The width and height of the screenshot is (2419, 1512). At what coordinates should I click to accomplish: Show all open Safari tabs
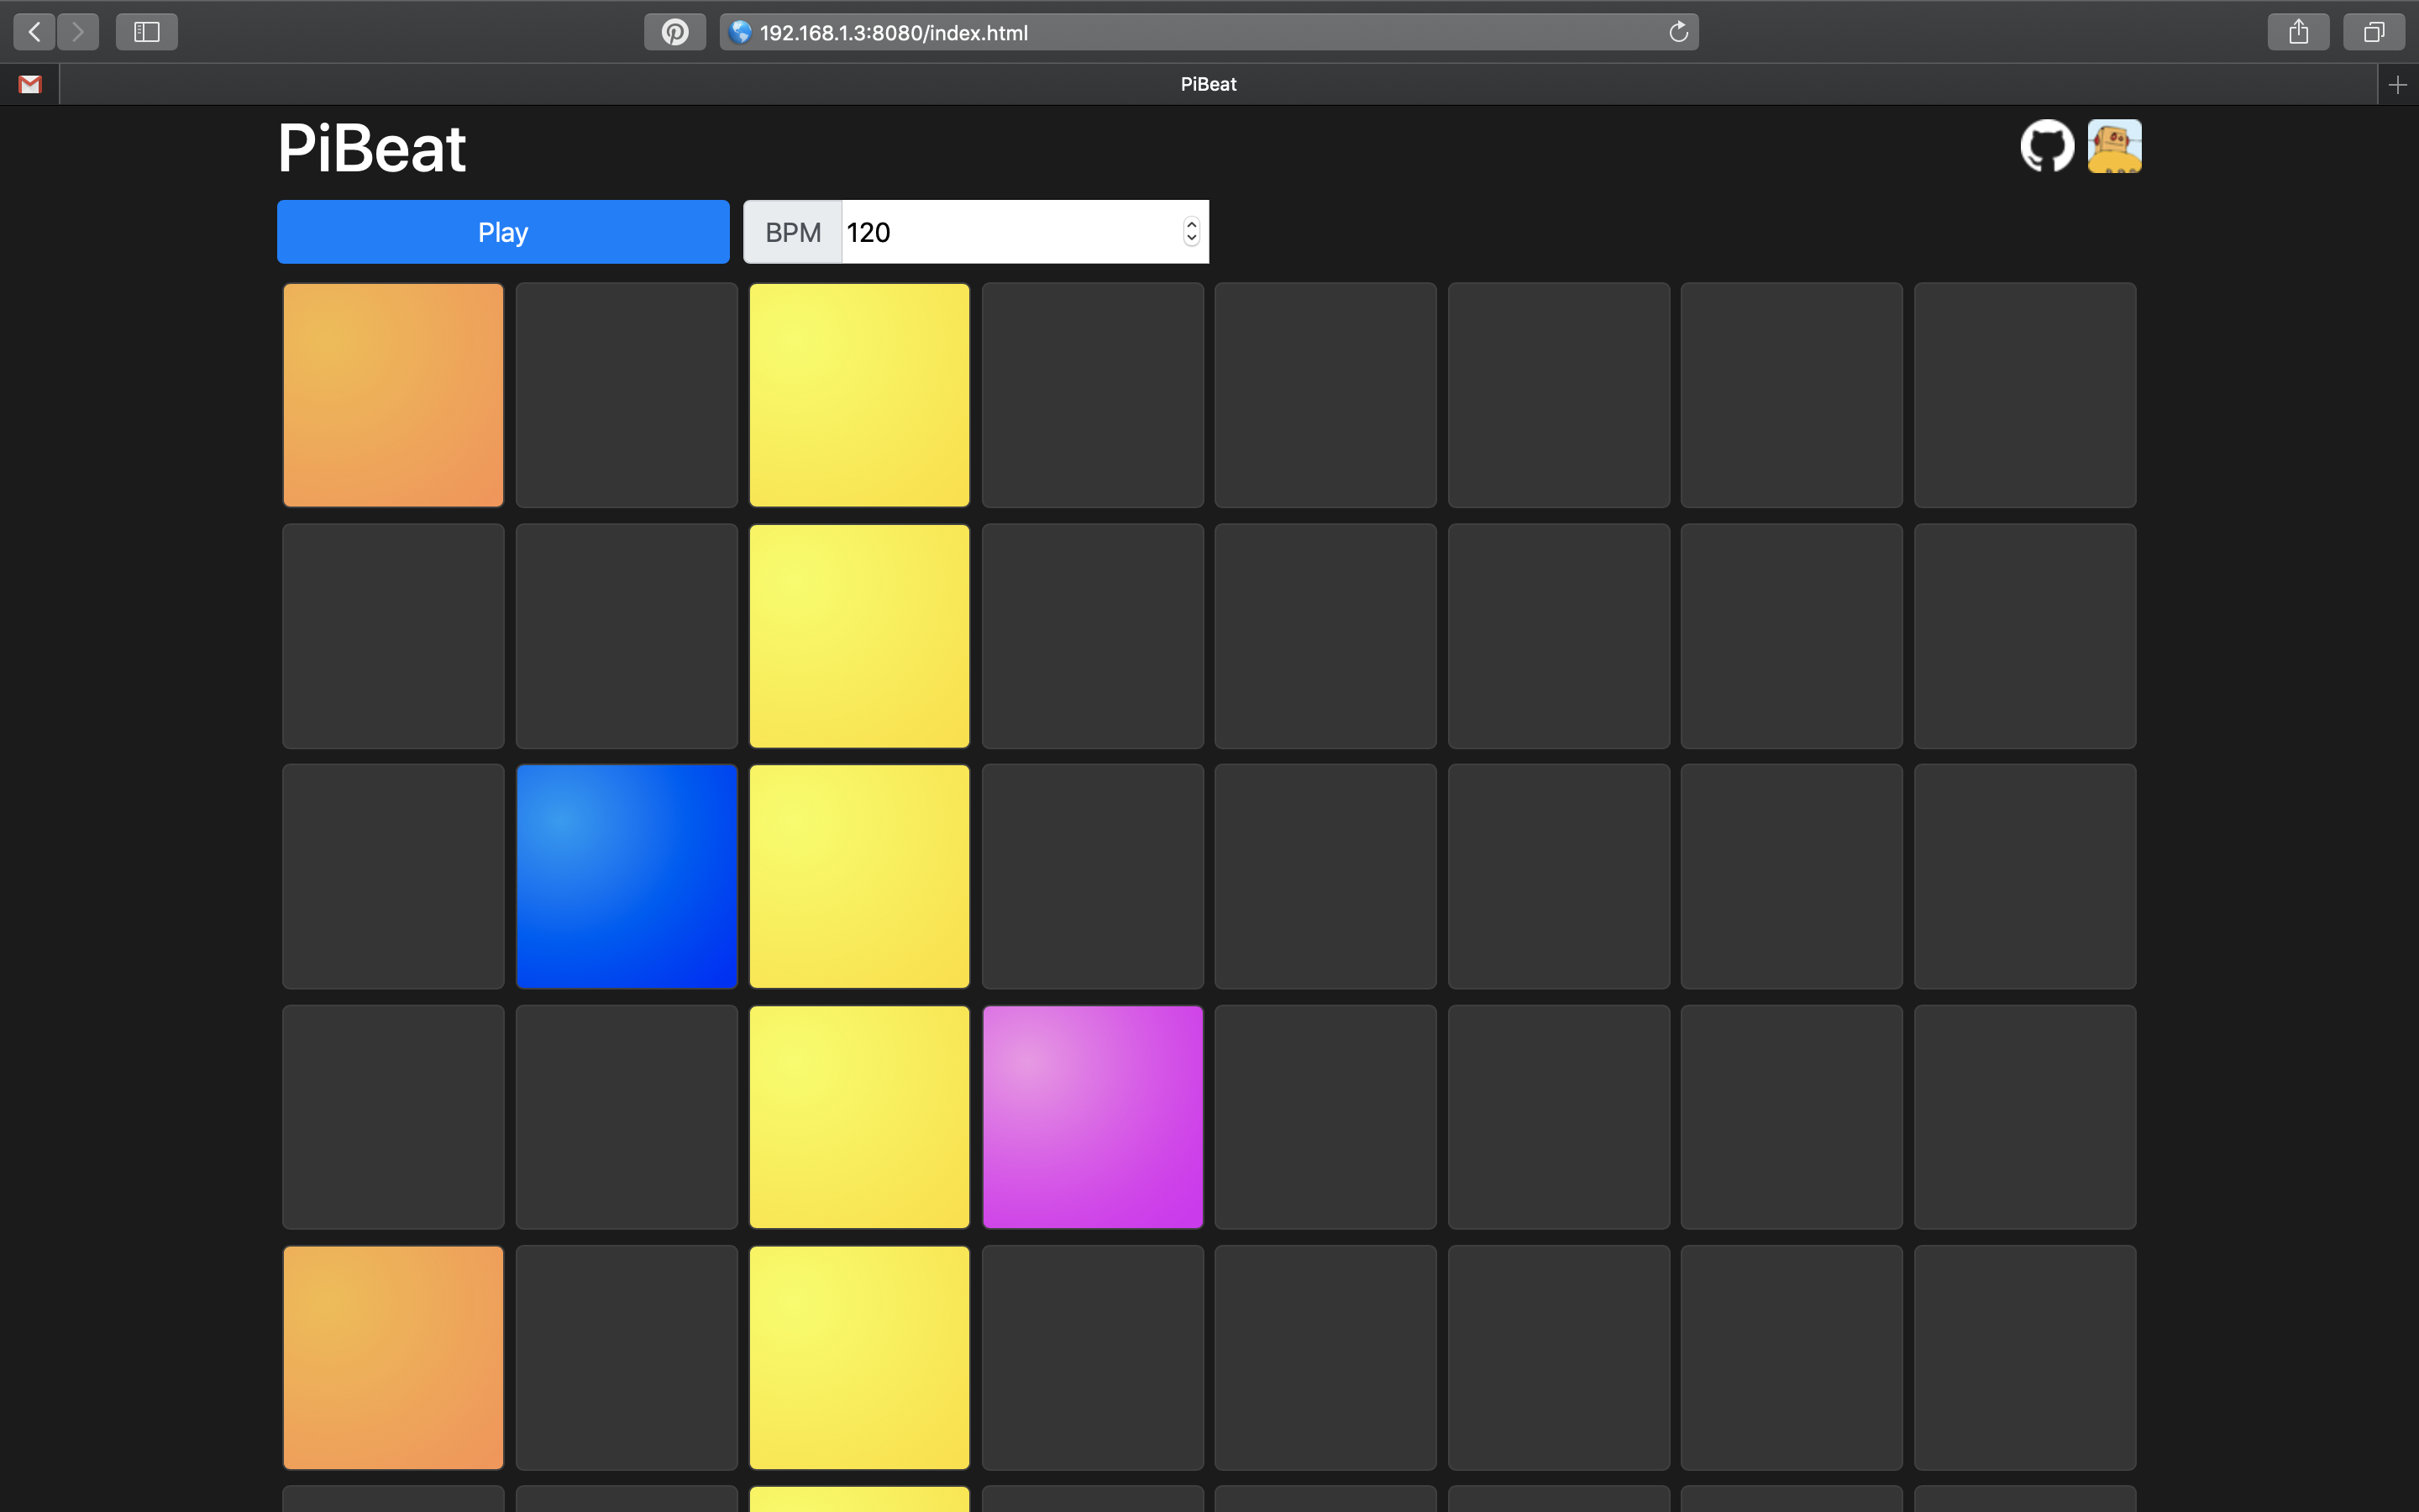pos(2373,31)
